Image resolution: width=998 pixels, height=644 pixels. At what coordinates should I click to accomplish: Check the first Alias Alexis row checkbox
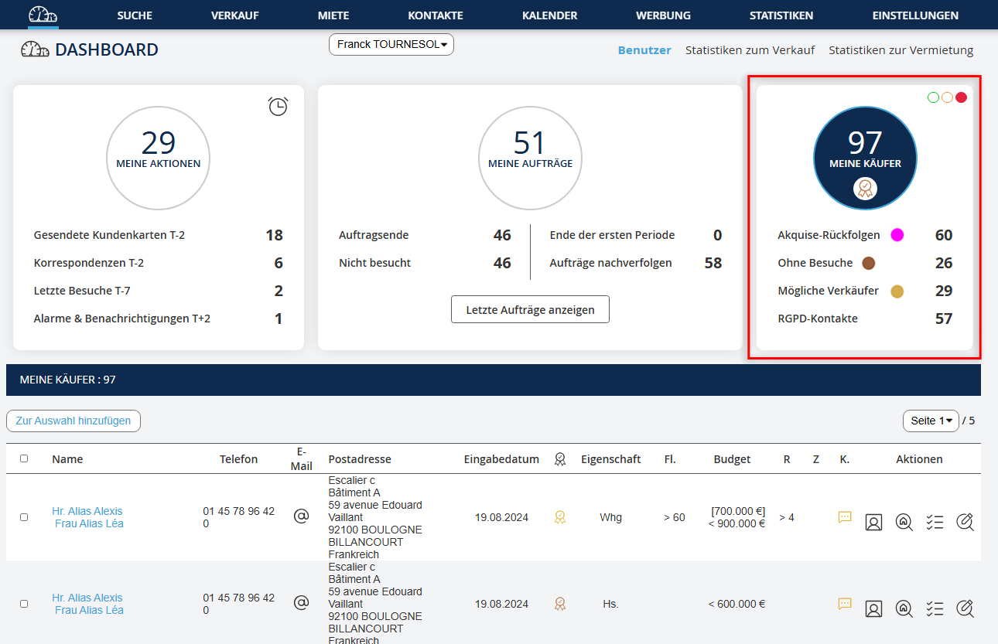coord(24,517)
